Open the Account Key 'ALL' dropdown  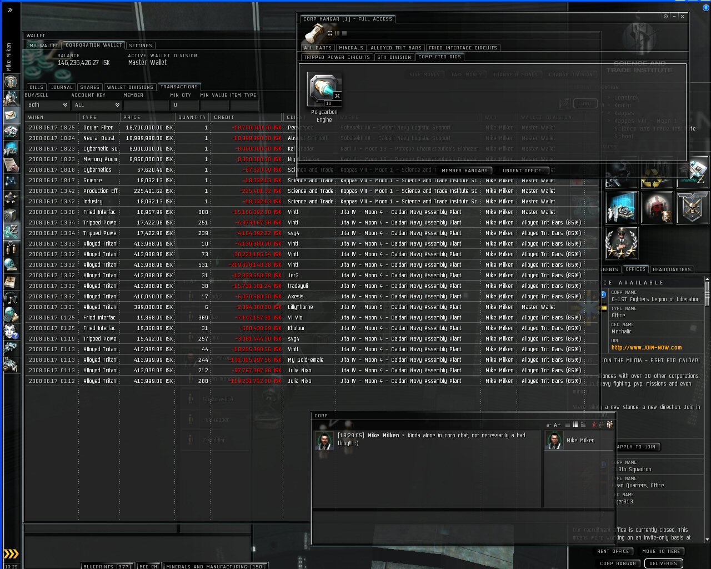coord(97,105)
